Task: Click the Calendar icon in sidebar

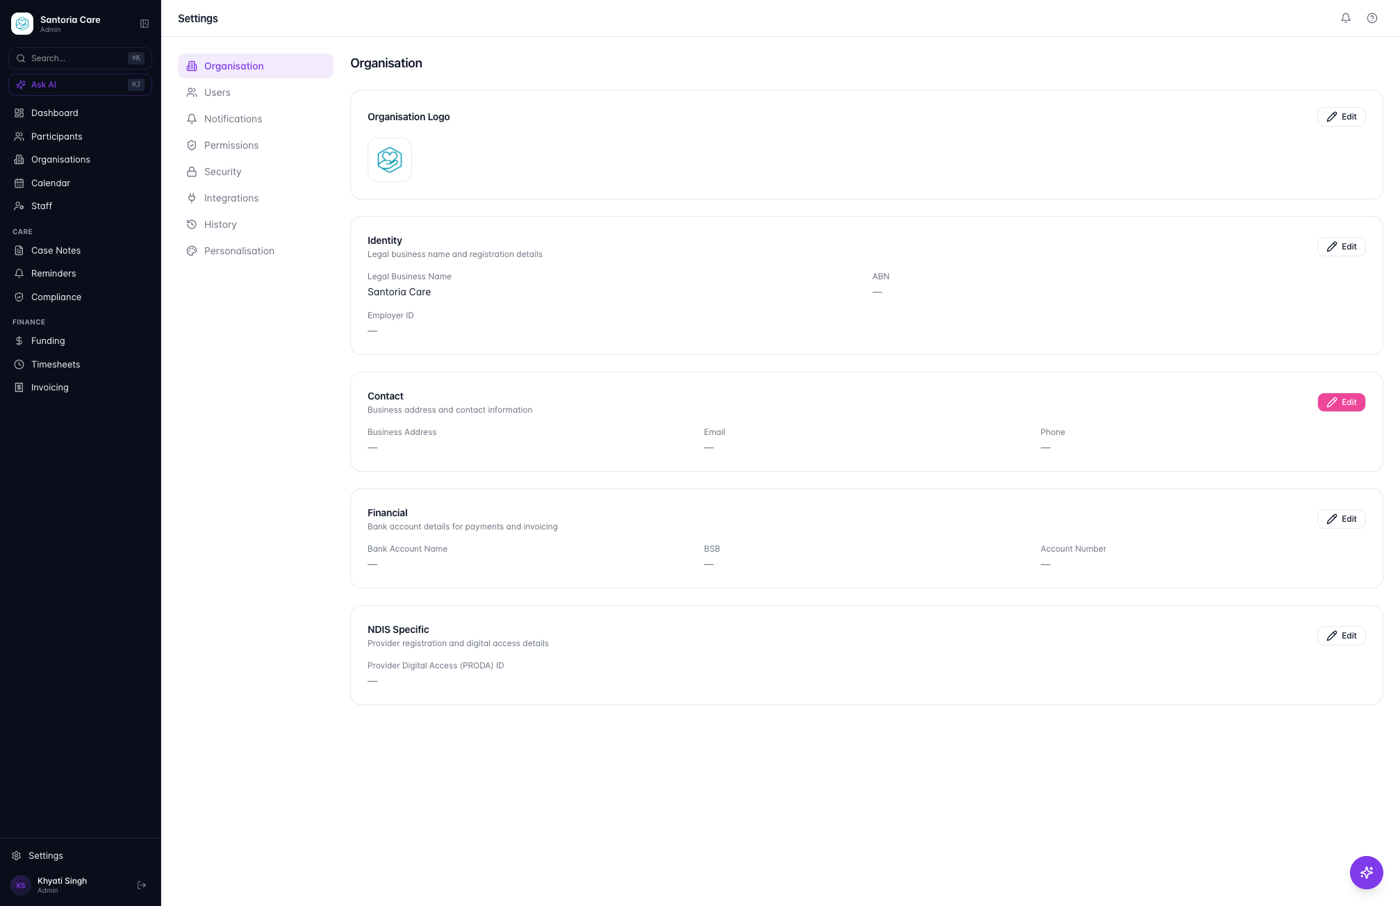Action: coord(19,183)
